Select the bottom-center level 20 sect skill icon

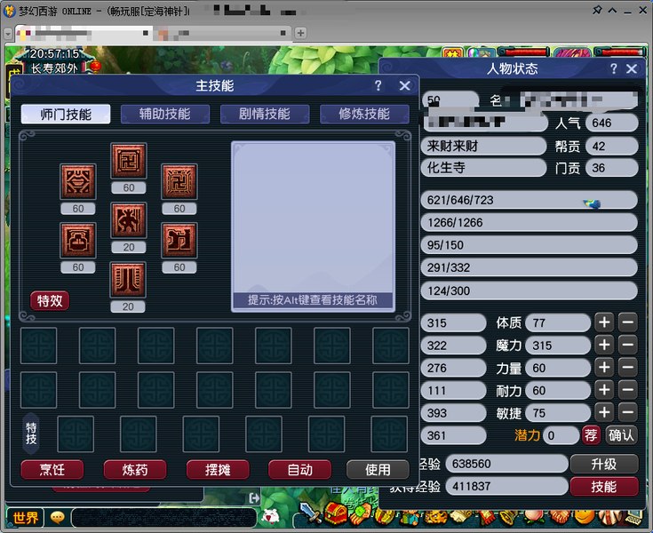click(x=128, y=280)
